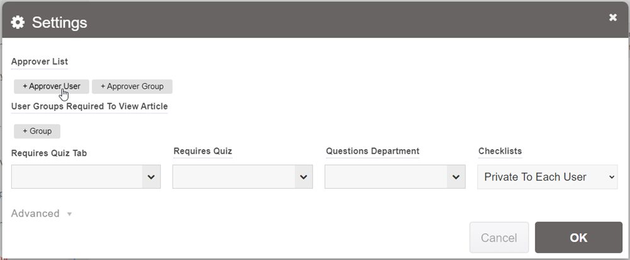
Task: Expand the Advanced section
Action: point(36,213)
